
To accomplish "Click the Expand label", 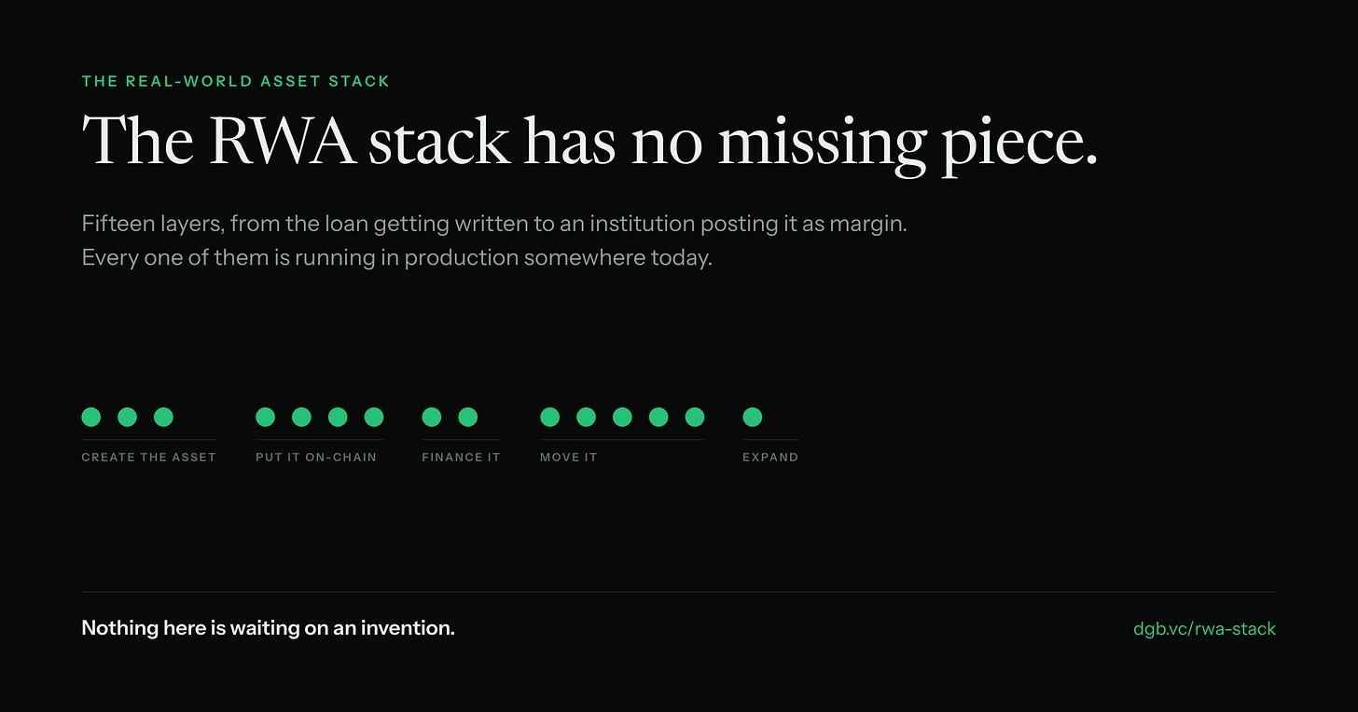I will 770,457.
